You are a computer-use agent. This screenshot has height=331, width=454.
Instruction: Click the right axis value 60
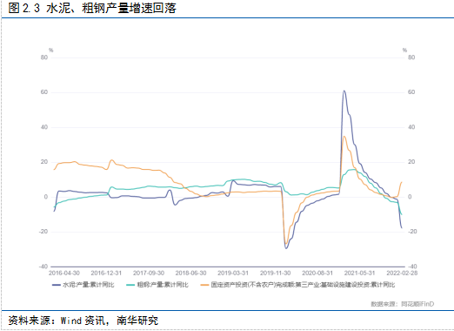click(x=411, y=92)
